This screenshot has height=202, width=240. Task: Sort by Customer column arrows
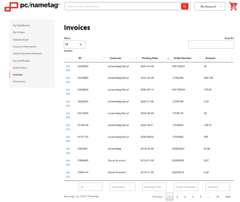click(x=137, y=58)
